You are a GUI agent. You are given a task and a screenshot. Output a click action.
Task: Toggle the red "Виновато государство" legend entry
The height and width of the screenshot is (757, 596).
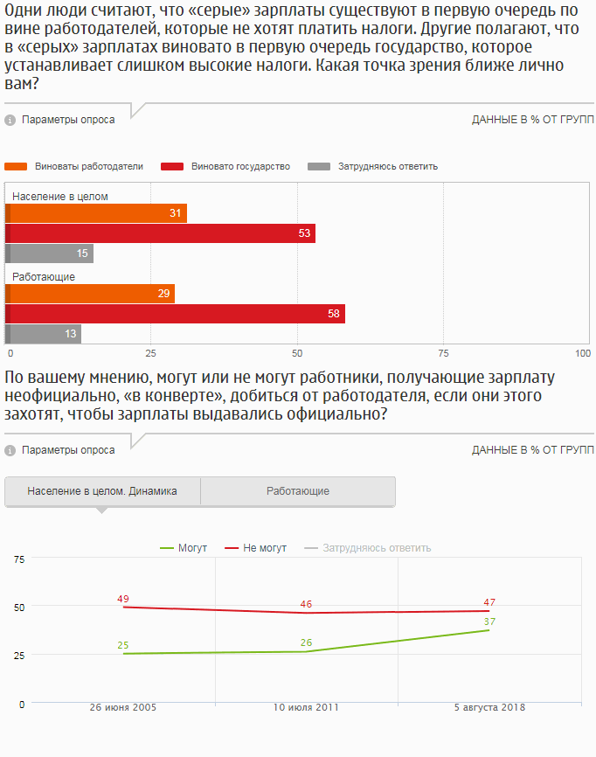(x=239, y=166)
